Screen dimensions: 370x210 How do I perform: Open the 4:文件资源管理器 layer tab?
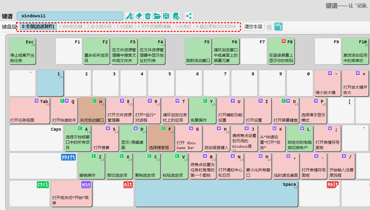click(x=154, y=27)
